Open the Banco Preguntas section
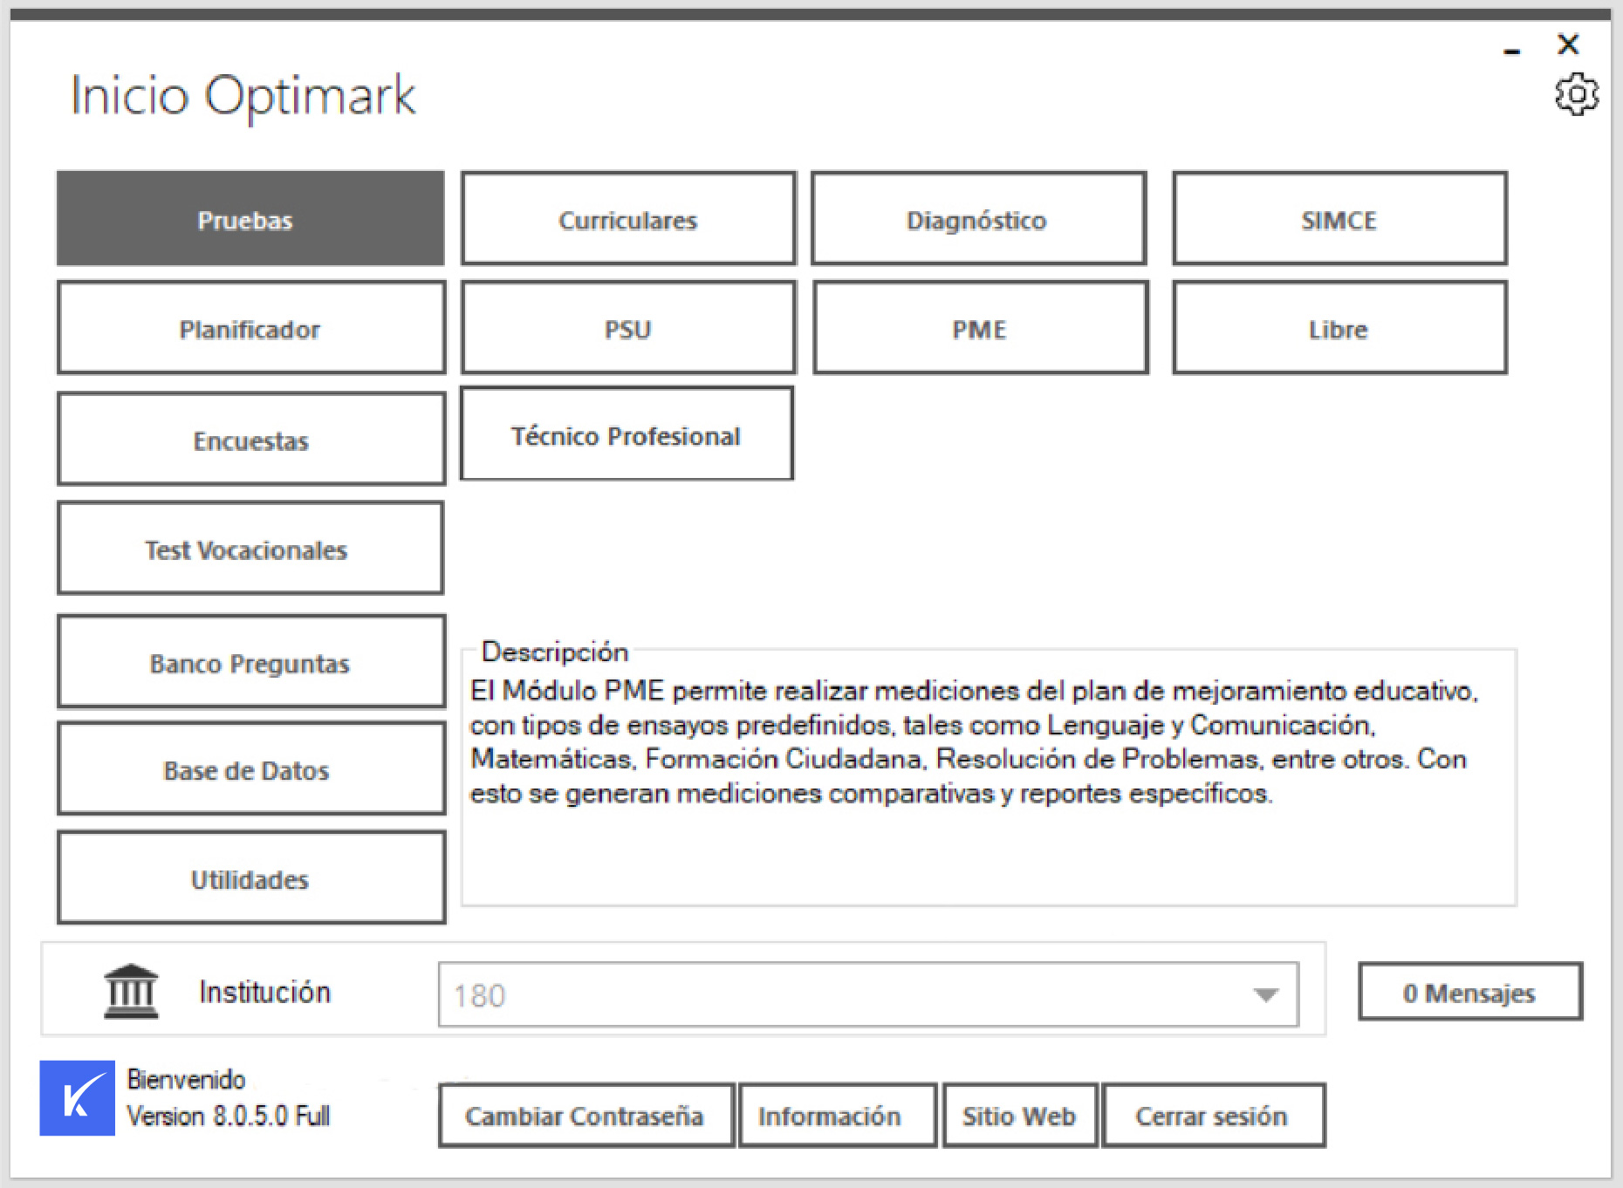The width and height of the screenshot is (1623, 1188). pyautogui.click(x=251, y=662)
